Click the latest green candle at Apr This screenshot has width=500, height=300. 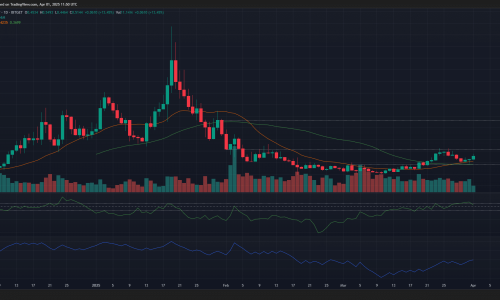(473, 157)
